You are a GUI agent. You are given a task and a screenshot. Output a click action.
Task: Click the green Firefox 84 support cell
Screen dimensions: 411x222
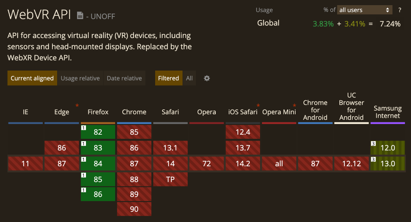98,163
